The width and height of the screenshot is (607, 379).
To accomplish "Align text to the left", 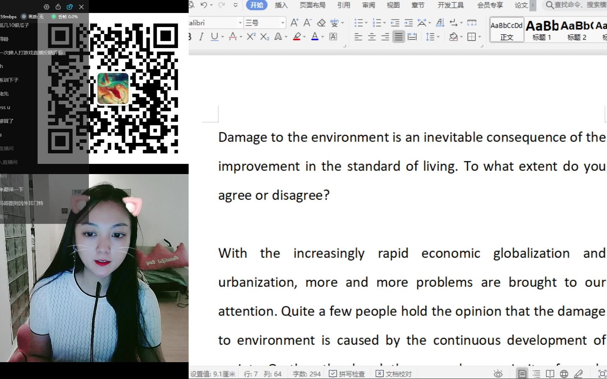I will click(358, 36).
